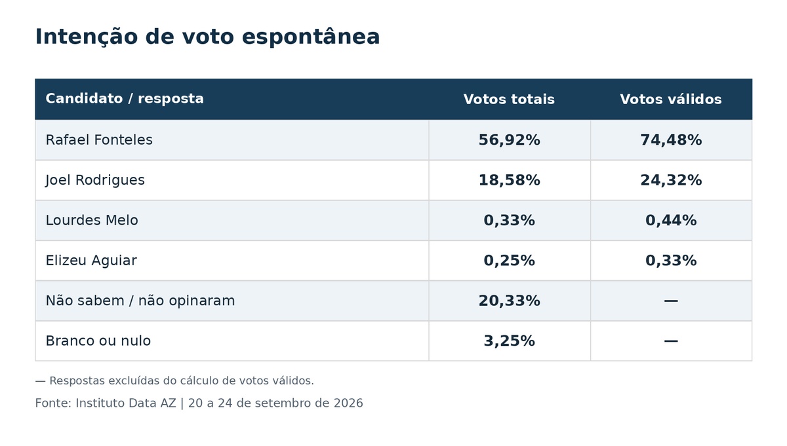
Task: Click the title Intenção de voto espontânea
Action: coord(207,37)
